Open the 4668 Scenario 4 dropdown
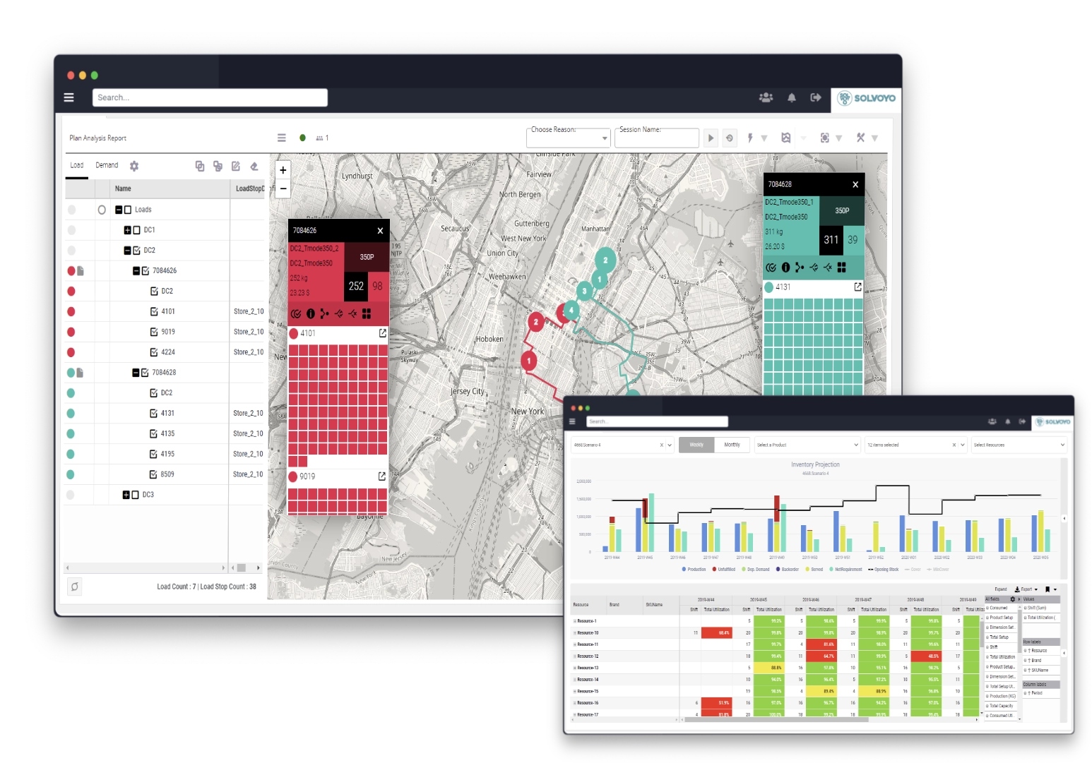 click(x=622, y=445)
